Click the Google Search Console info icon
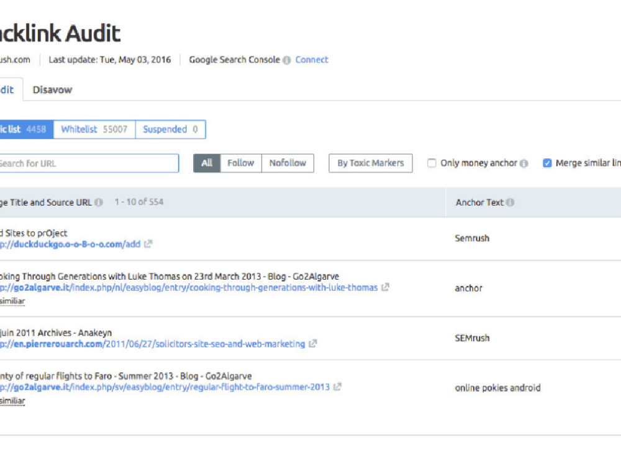 point(287,60)
